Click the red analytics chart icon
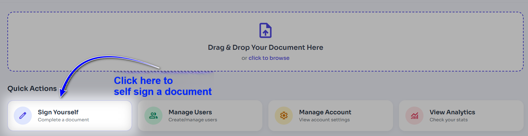Image resolution: width=528 pixels, height=136 pixels. [x=414, y=116]
